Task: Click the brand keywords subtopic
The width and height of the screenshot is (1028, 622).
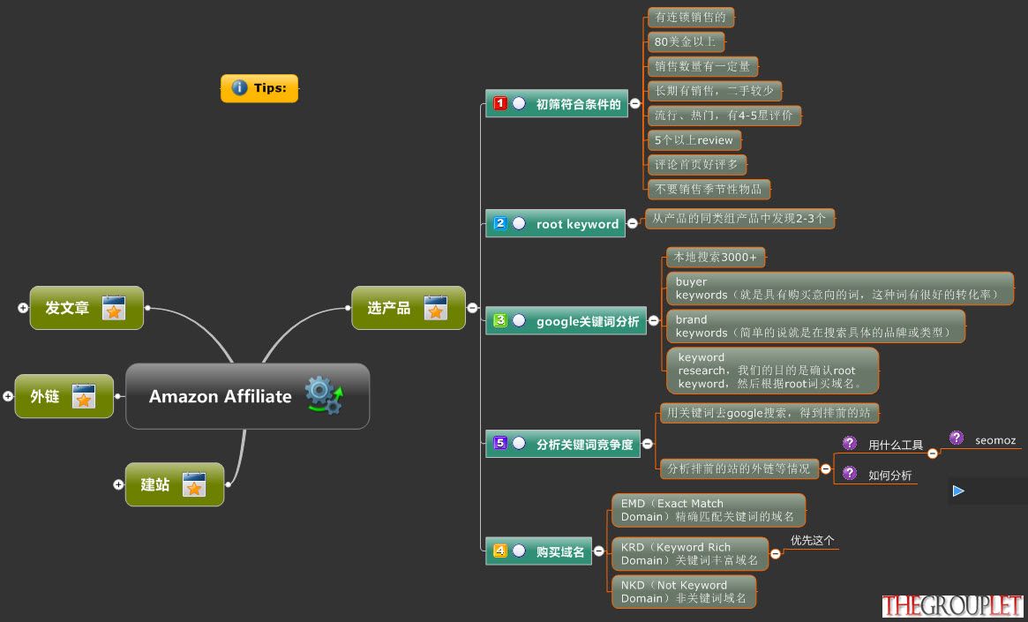Action: coord(815,326)
